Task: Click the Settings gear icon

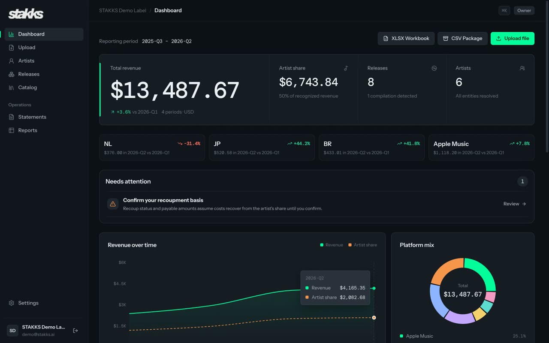Action: click(11, 303)
